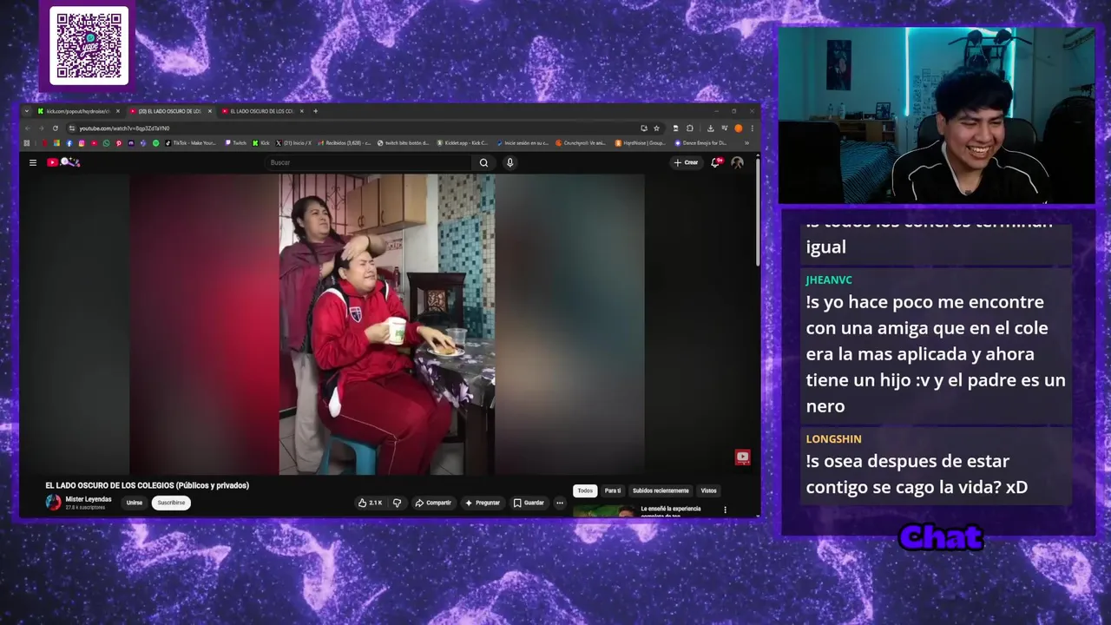The image size is (1111, 625).
Task: Click the video player frame
Action: click(387, 325)
